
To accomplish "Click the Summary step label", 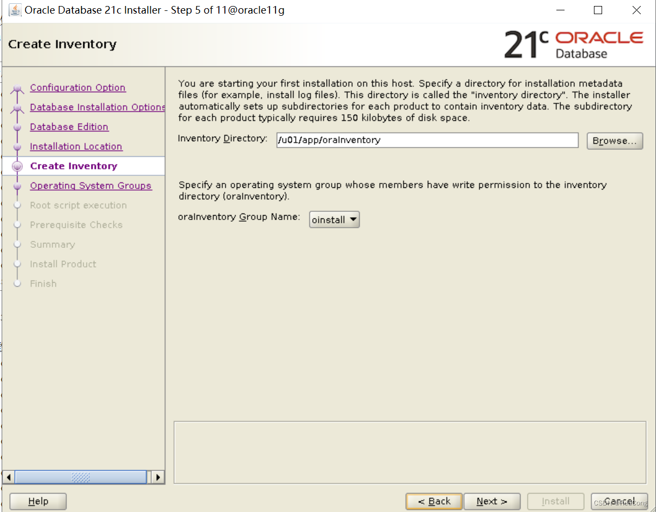I will click(x=52, y=245).
